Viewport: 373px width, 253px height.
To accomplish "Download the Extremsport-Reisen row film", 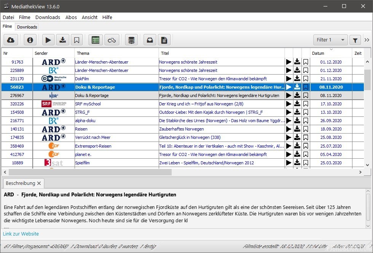I will (297, 146).
